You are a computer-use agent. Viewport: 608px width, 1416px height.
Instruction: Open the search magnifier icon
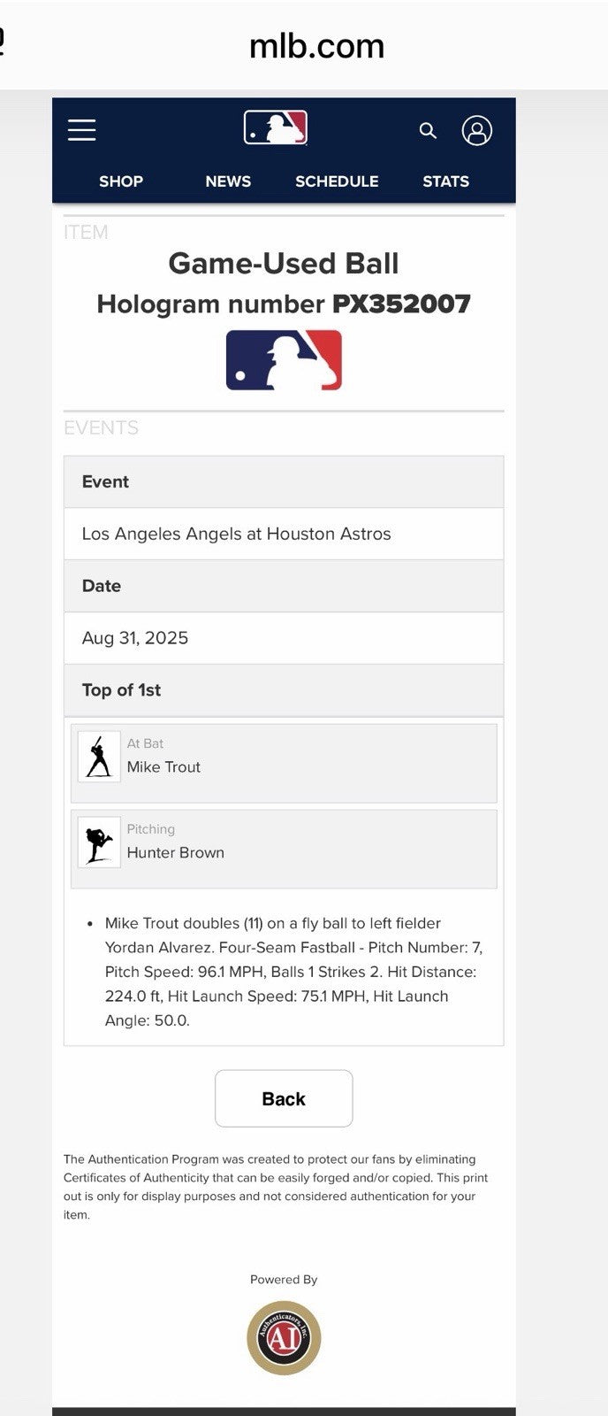(428, 131)
